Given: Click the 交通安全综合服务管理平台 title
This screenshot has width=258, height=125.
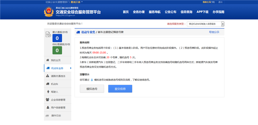Looking at the screenshot, I should [78, 12].
